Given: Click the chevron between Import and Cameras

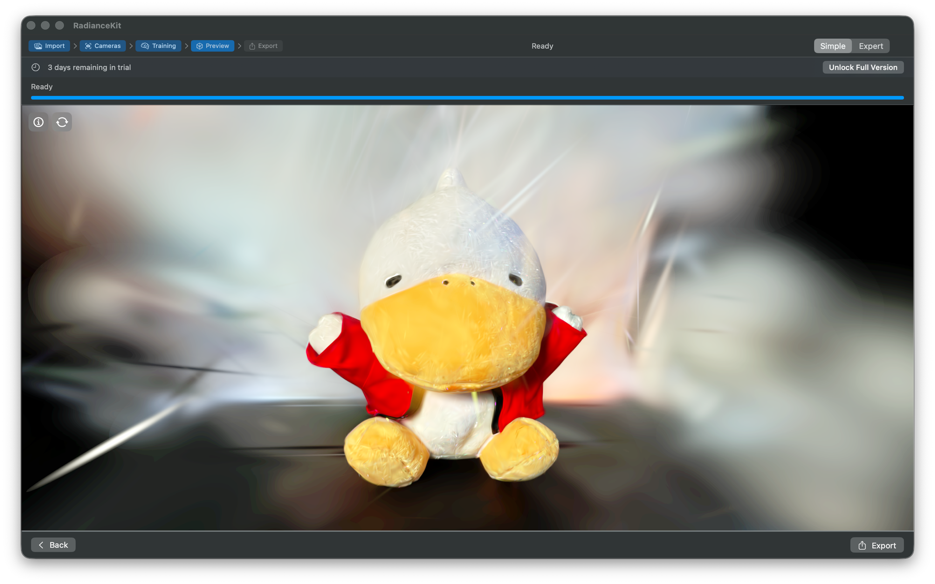Looking at the screenshot, I should (x=75, y=45).
